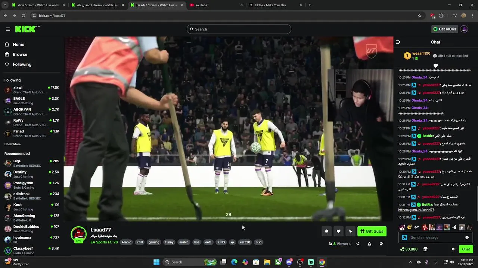Open RpWy channel in sidebar
The width and height of the screenshot is (478, 268).
pyautogui.click(x=32, y=122)
